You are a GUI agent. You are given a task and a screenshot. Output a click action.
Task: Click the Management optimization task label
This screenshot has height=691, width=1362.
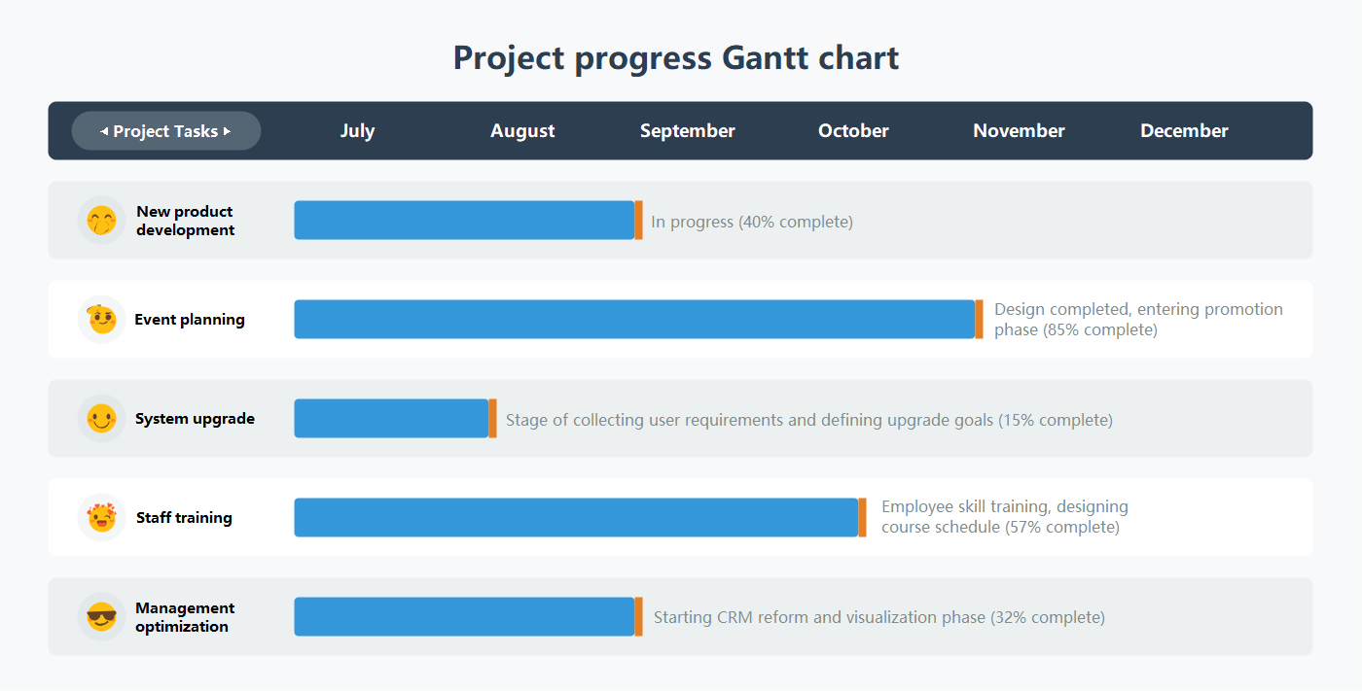pyautogui.click(x=185, y=617)
